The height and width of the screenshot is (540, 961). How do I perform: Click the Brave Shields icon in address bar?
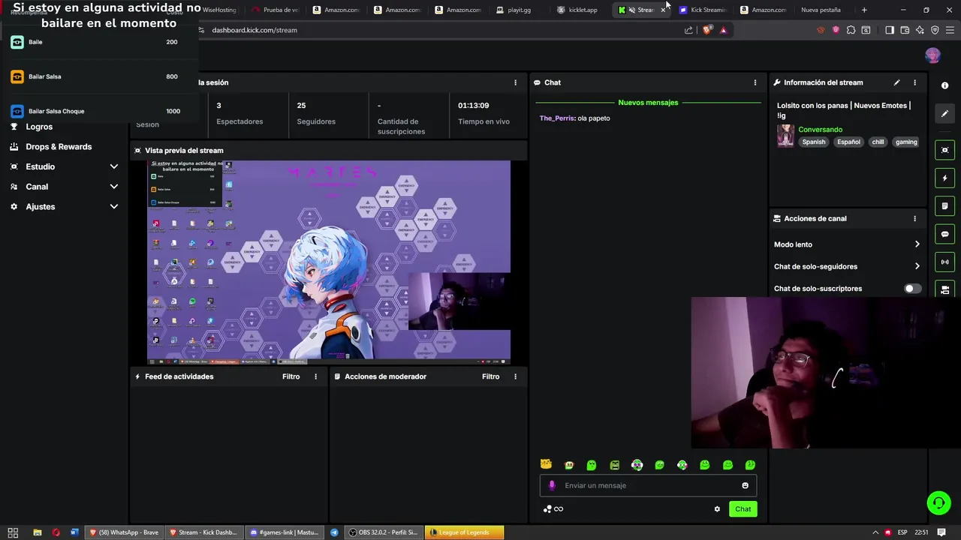pos(706,30)
